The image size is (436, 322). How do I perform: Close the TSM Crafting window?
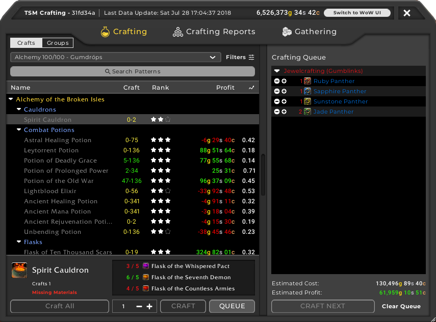click(x=407, y=13)
